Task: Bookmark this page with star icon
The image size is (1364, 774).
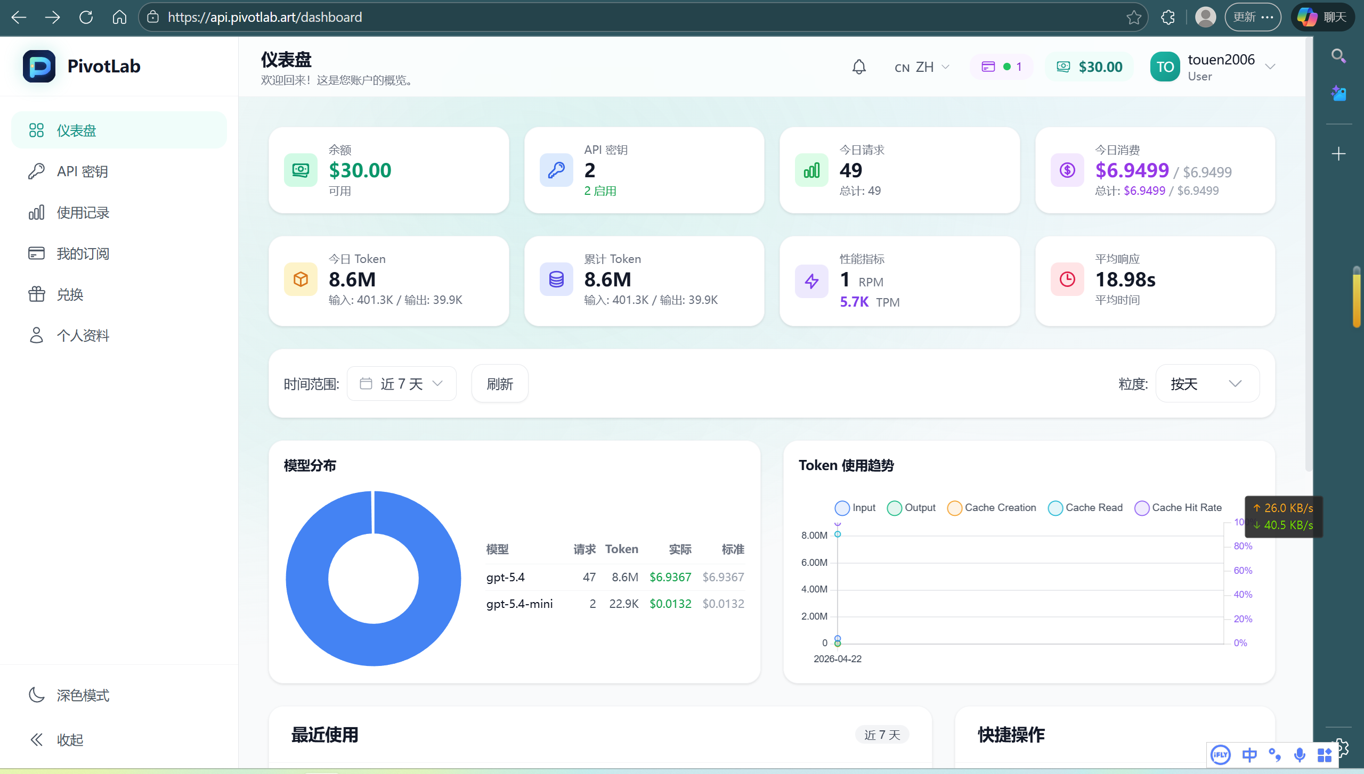Action: [1134, 18]
